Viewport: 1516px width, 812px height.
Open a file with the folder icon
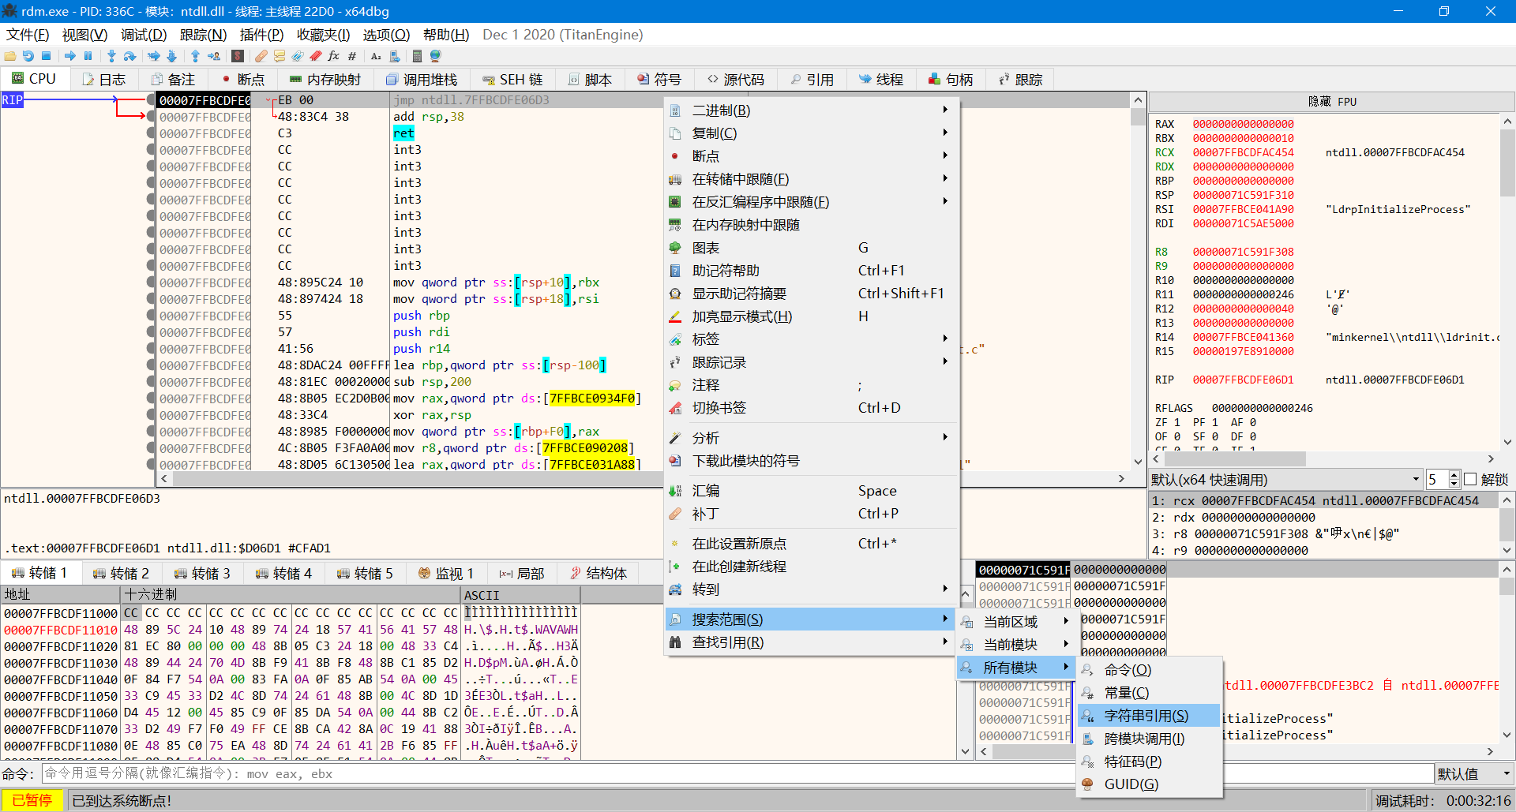[x=10, y=56]
